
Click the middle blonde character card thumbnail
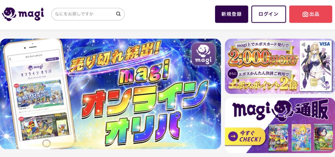pos(301,138)
